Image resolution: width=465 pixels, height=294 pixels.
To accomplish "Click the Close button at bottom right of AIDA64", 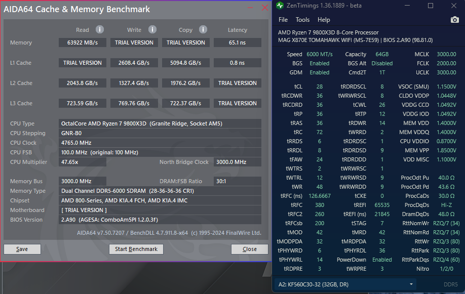I will 249,249.
